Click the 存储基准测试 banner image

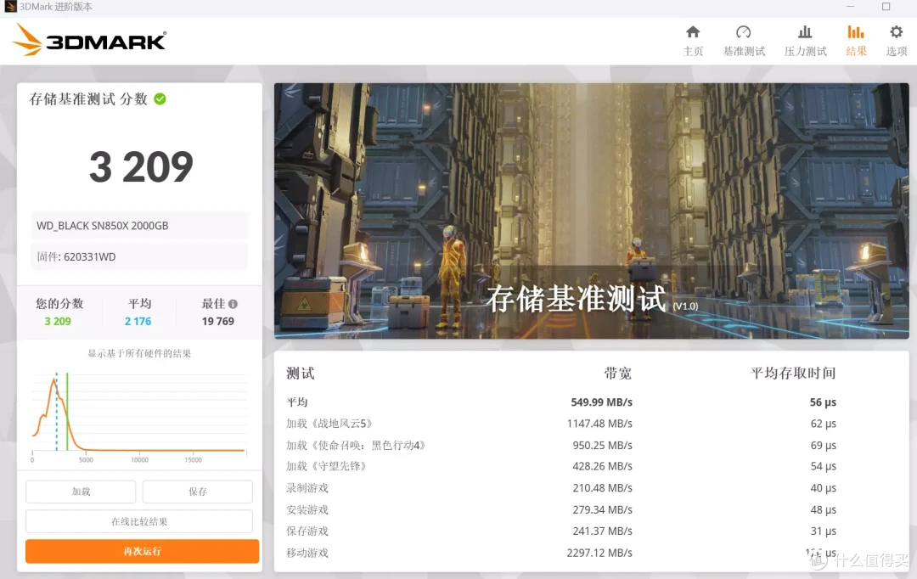(x=591, y=211)
